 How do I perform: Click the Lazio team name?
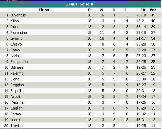(14, 56)
